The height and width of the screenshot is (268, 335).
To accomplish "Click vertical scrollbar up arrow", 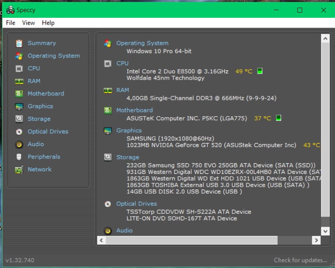I will coord(325,38).
